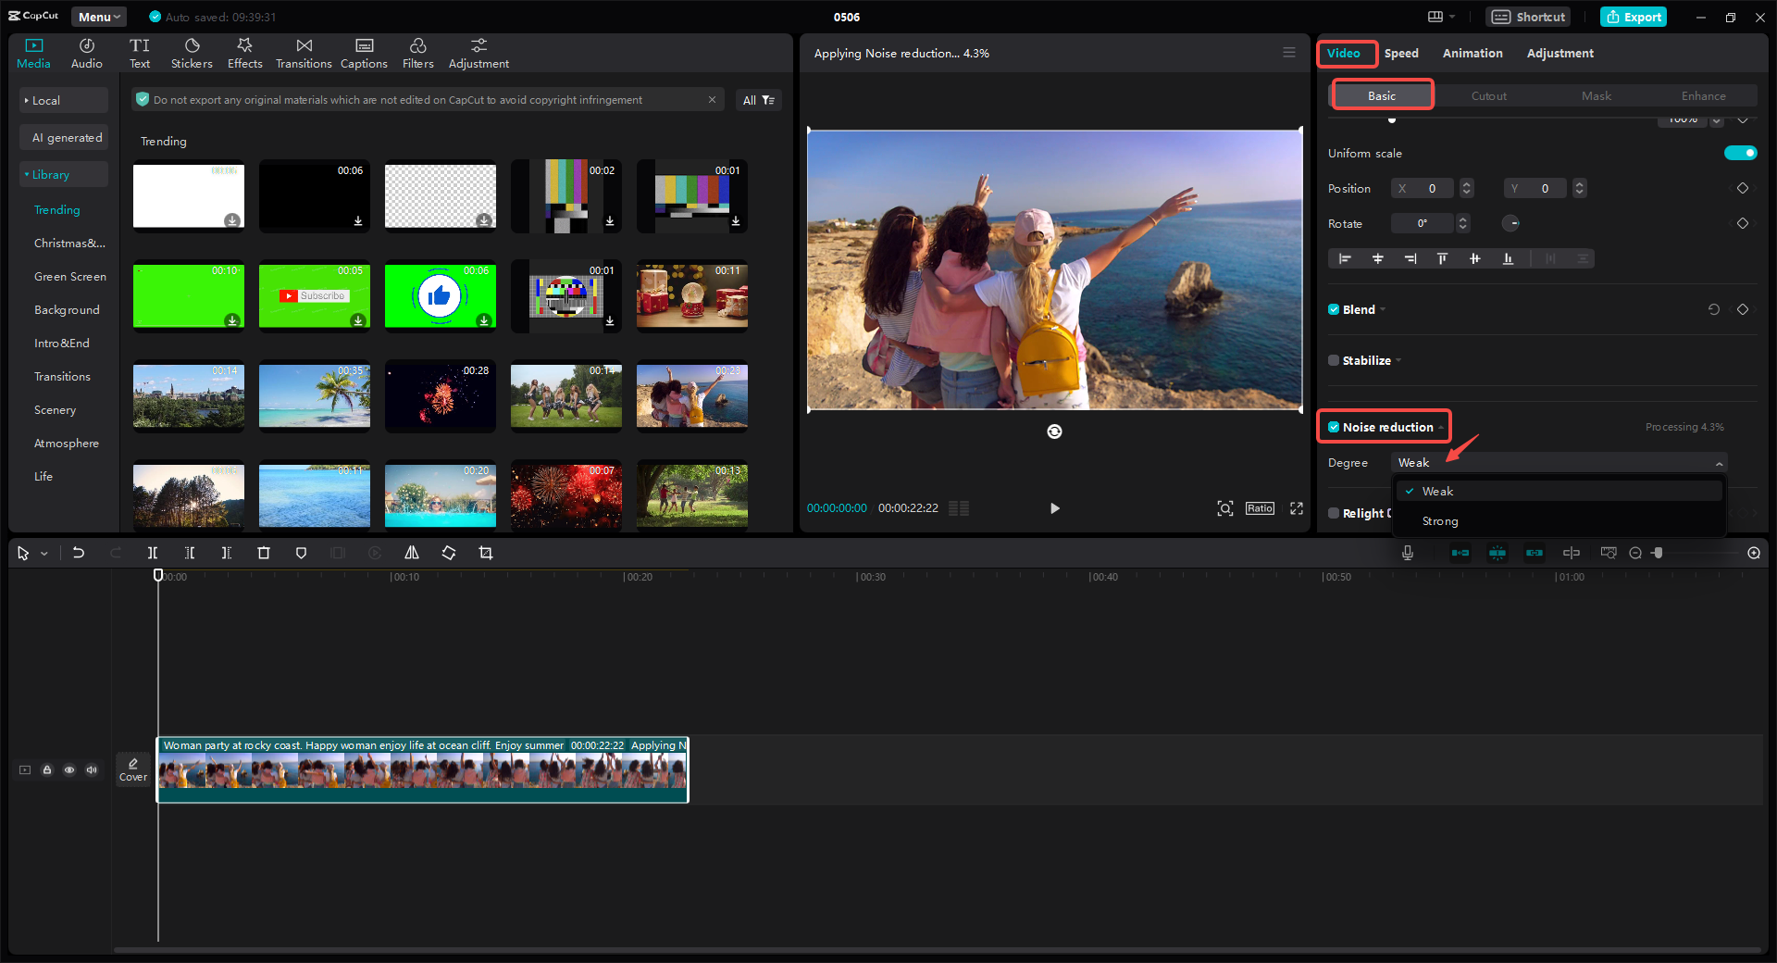The image size is (1777, 963).
Task: Record a voiceover with the microphone tool
Action: (x=1407, y=553)
